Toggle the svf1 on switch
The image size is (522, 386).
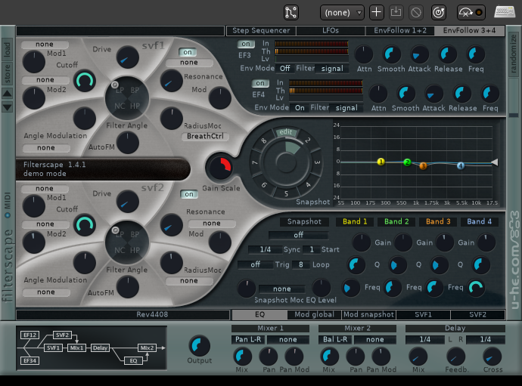(x=188, y=51)
